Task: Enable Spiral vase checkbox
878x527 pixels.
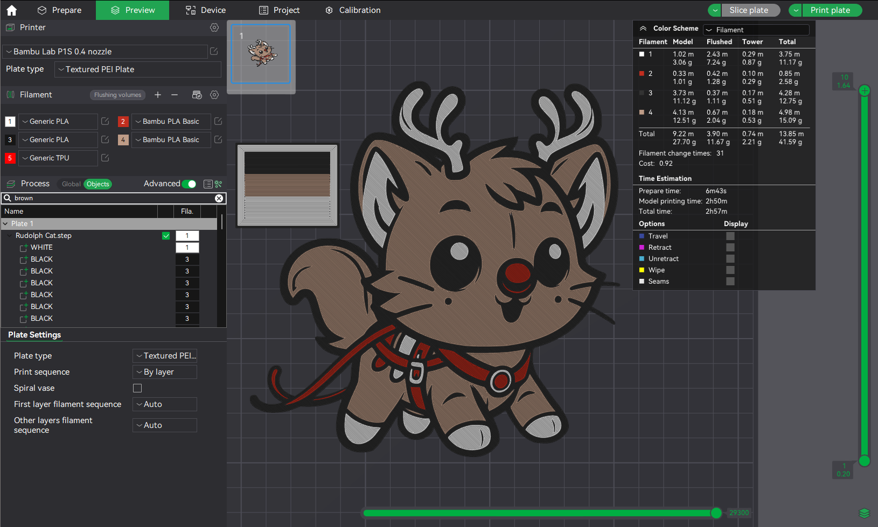Action: tap(137, 388)
